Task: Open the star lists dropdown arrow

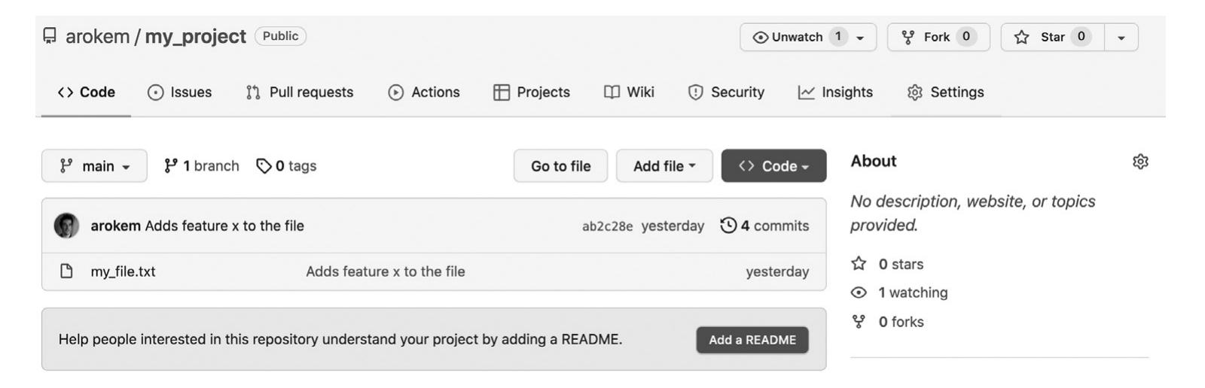Action: click(1121, 38)
